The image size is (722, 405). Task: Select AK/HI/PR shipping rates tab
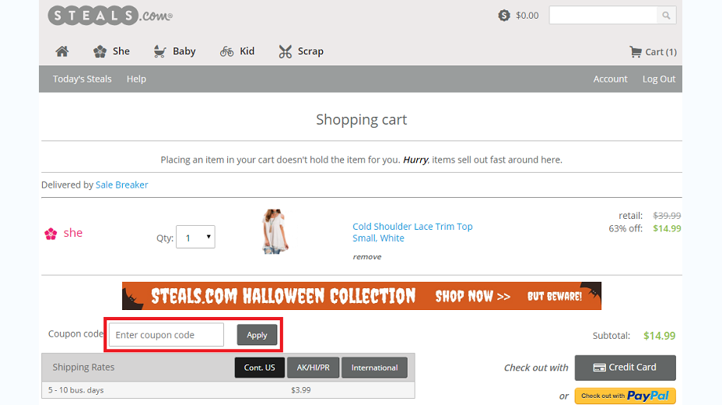313,368
